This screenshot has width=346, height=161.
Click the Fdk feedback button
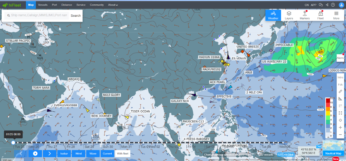[x=340, y=84]
